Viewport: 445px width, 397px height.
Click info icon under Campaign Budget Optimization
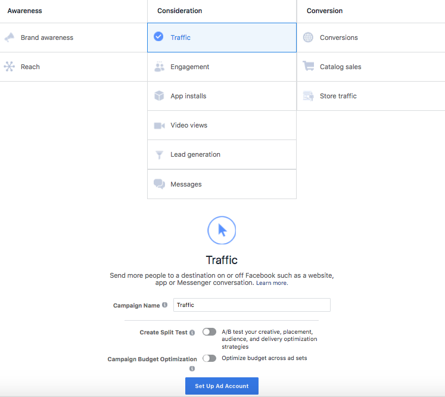tap(192, 368)
